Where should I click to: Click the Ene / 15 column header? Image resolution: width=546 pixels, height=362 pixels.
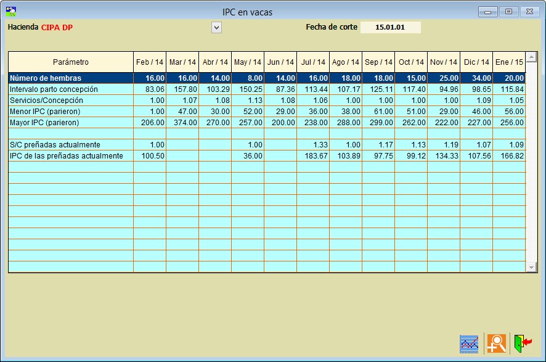pyautogui.click(x=509, y=62)
